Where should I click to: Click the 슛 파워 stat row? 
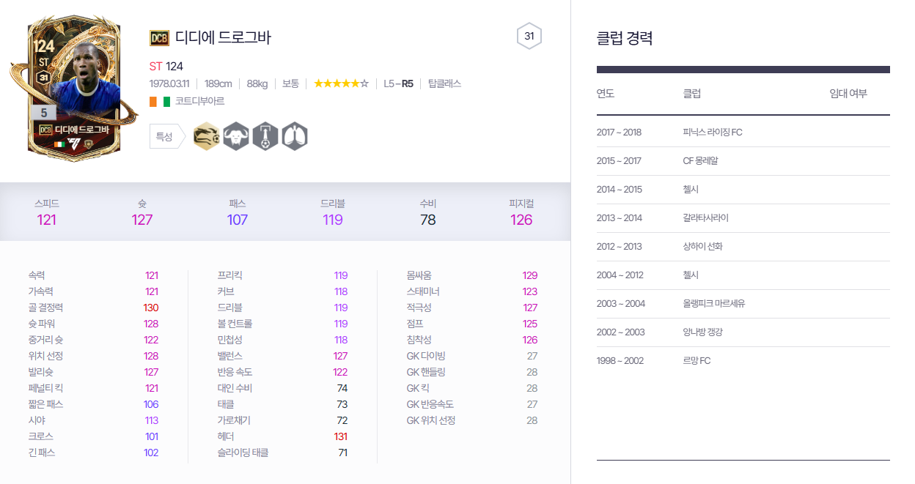[x=93, y=324]
